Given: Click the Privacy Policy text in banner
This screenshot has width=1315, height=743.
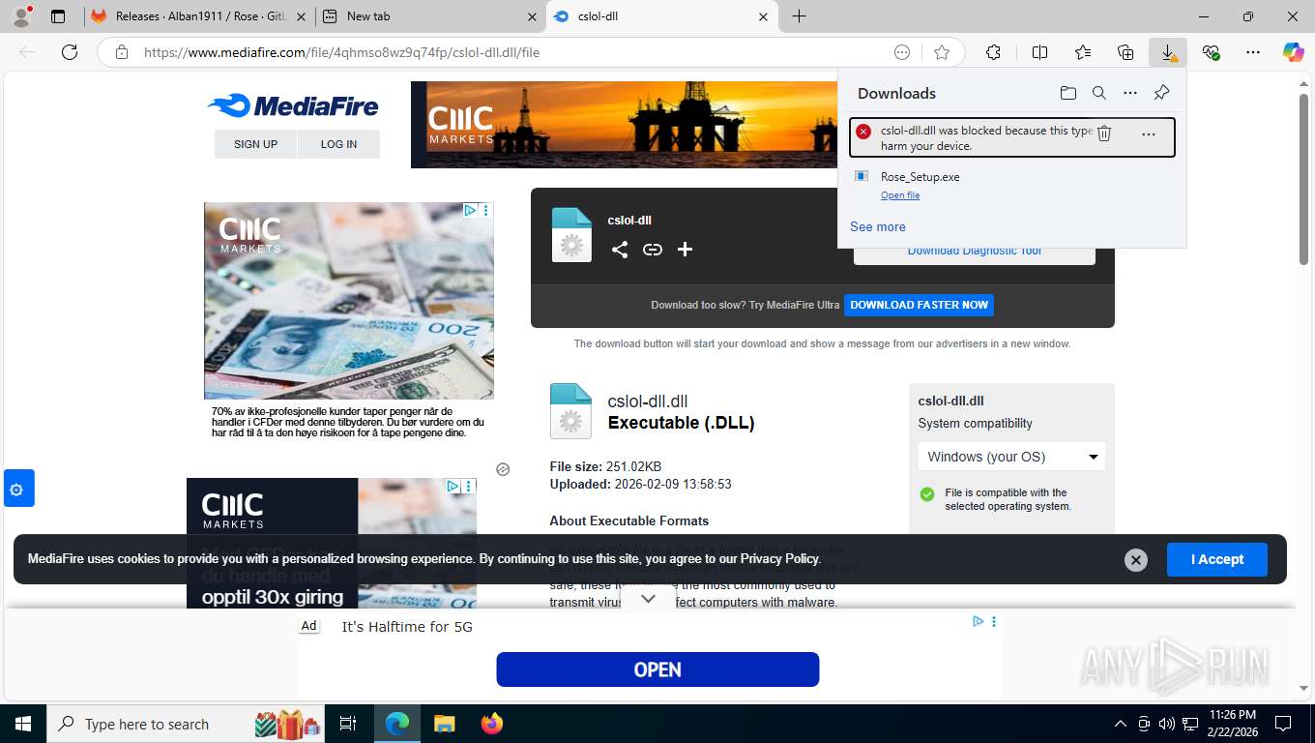Looking at the screenshot, I should [x=779, y=559].
